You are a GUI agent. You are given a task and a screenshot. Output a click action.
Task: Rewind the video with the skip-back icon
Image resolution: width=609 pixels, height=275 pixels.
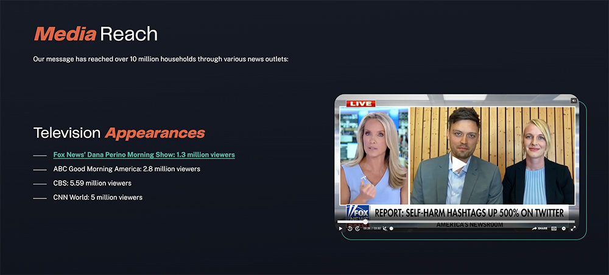(350, 228)
